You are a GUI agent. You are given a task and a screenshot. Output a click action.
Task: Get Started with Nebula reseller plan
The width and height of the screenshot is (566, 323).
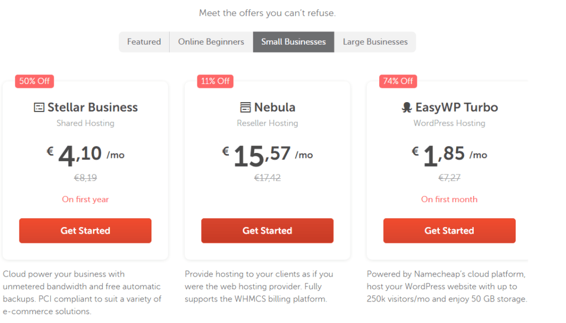pyautogui.click(x=267, y=231)
